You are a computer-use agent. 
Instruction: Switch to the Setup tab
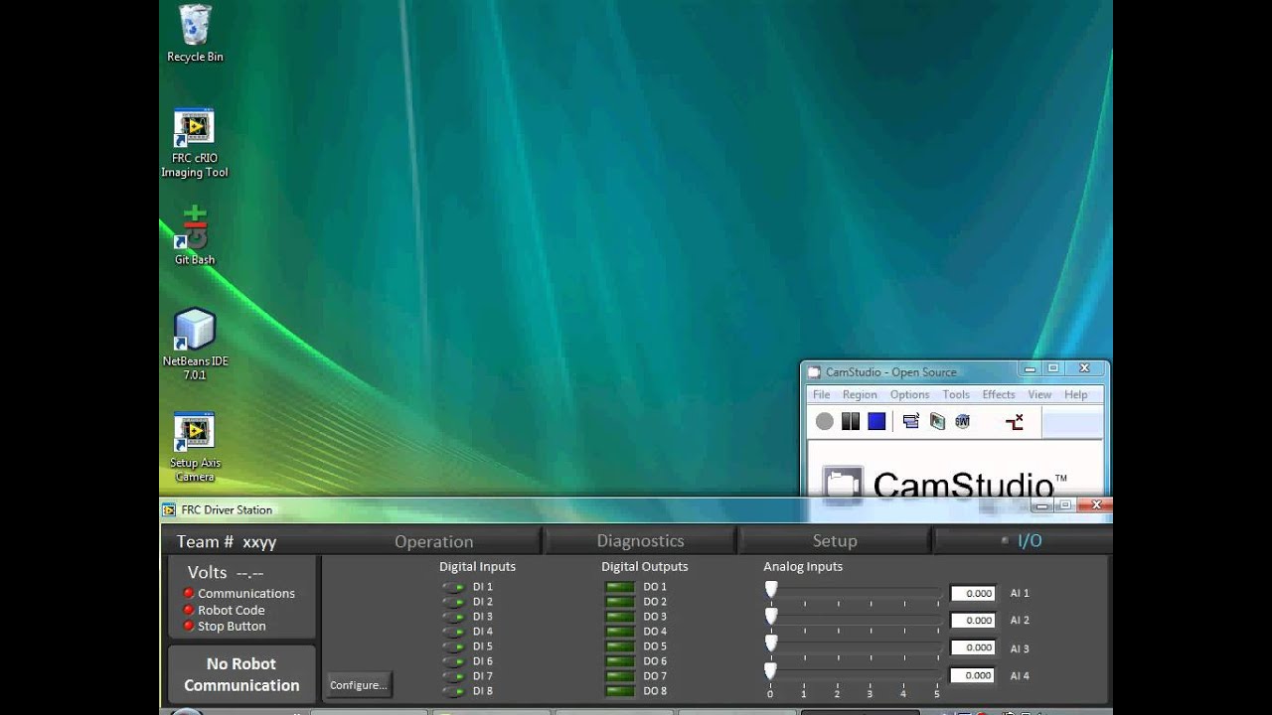point(835,541)
